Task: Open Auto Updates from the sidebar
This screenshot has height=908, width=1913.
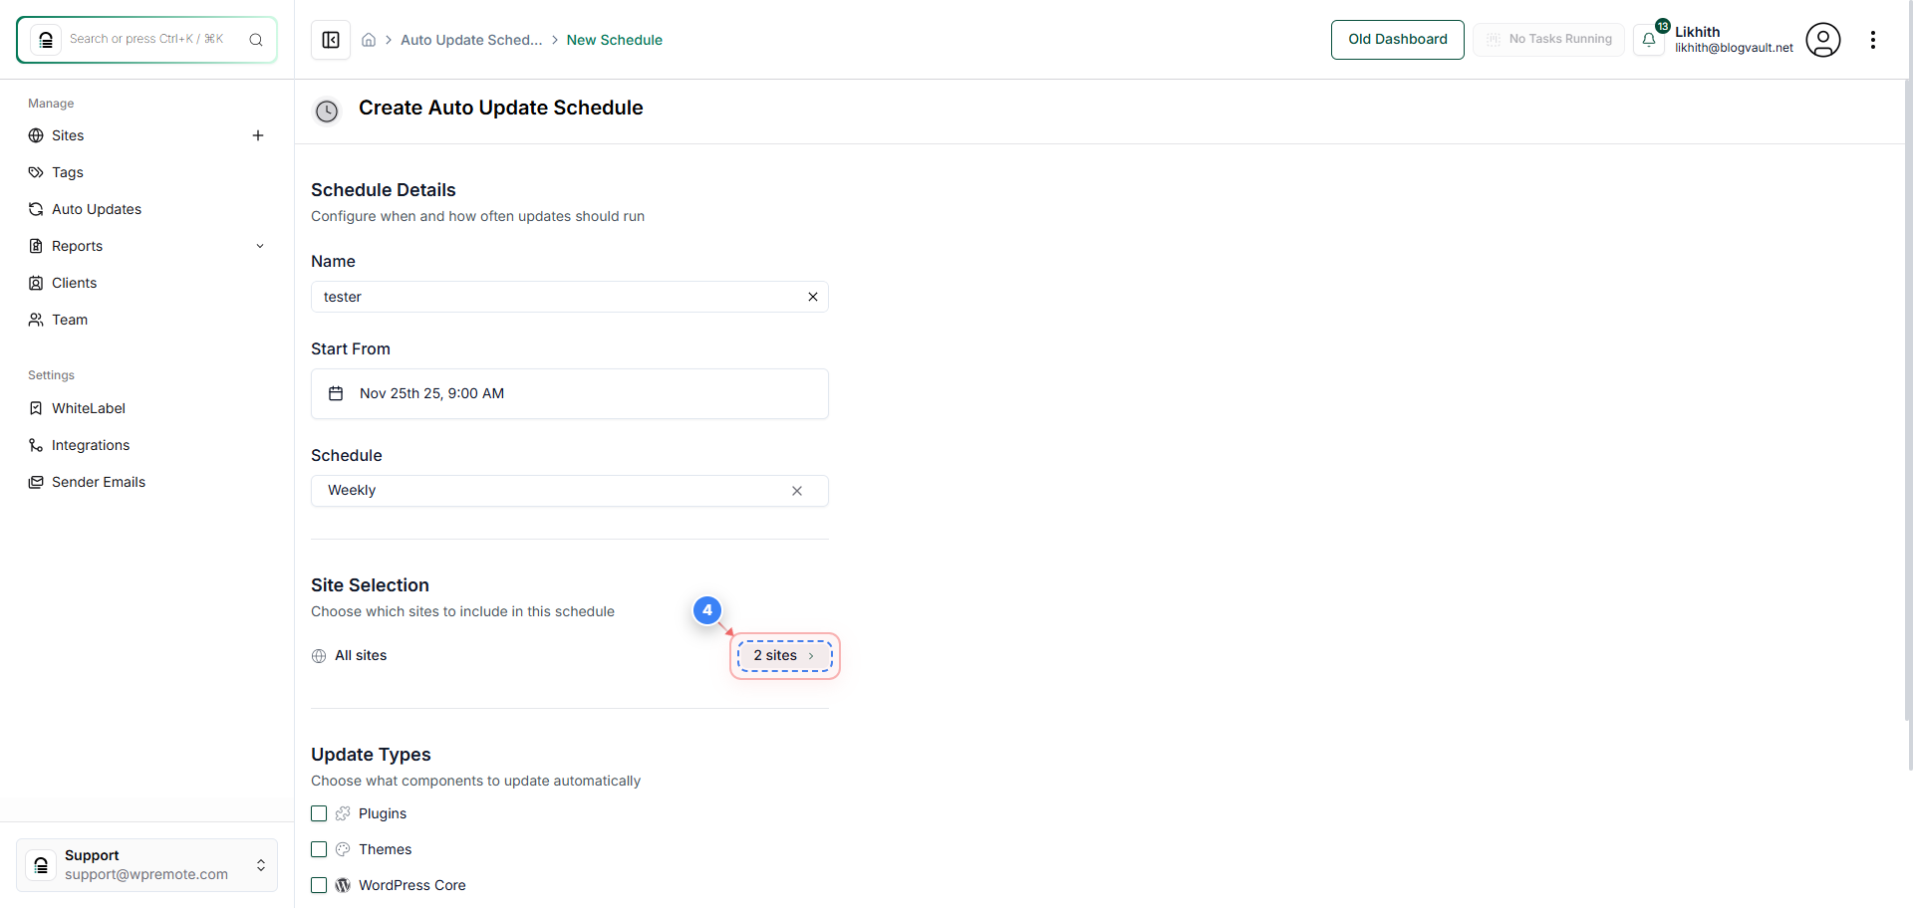Action: (36, 209)
